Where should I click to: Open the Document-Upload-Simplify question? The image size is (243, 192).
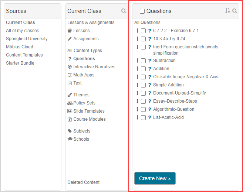click(179, 93)
